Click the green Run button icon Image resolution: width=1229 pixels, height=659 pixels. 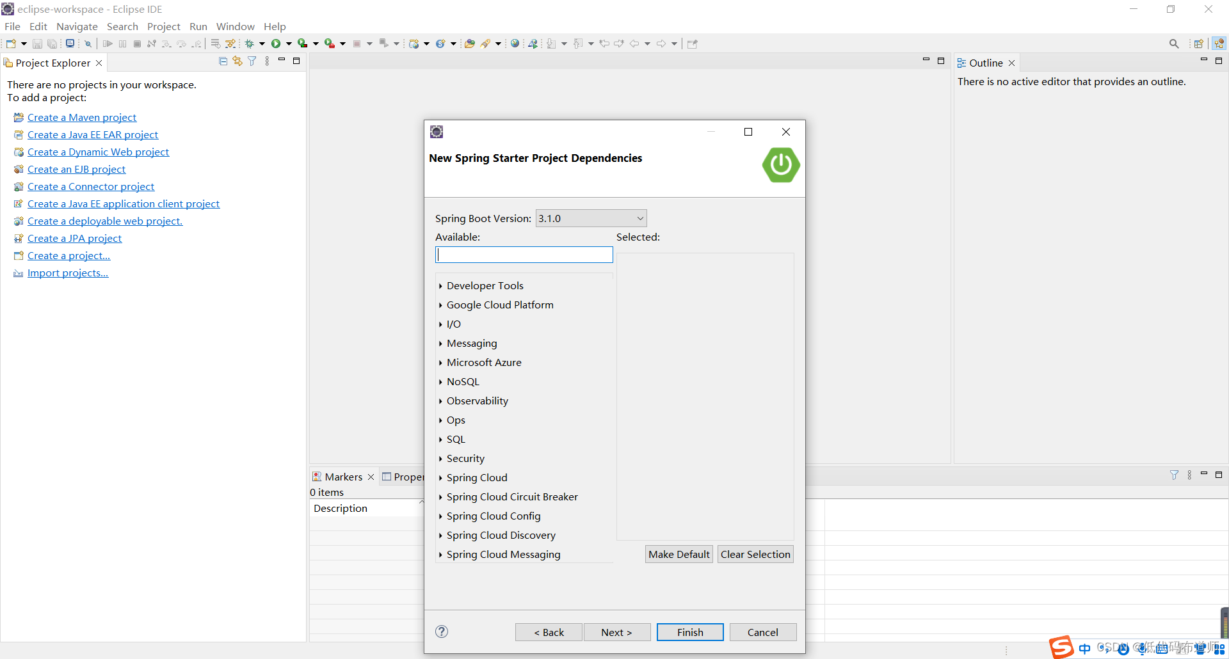[276, 44]
